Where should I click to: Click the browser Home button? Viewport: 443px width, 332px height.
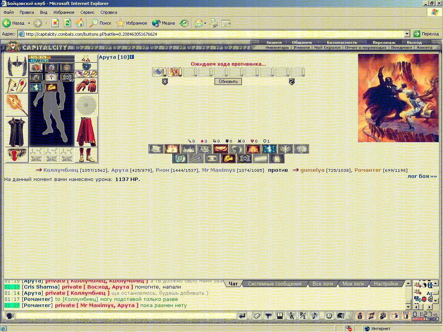point(80,23)
